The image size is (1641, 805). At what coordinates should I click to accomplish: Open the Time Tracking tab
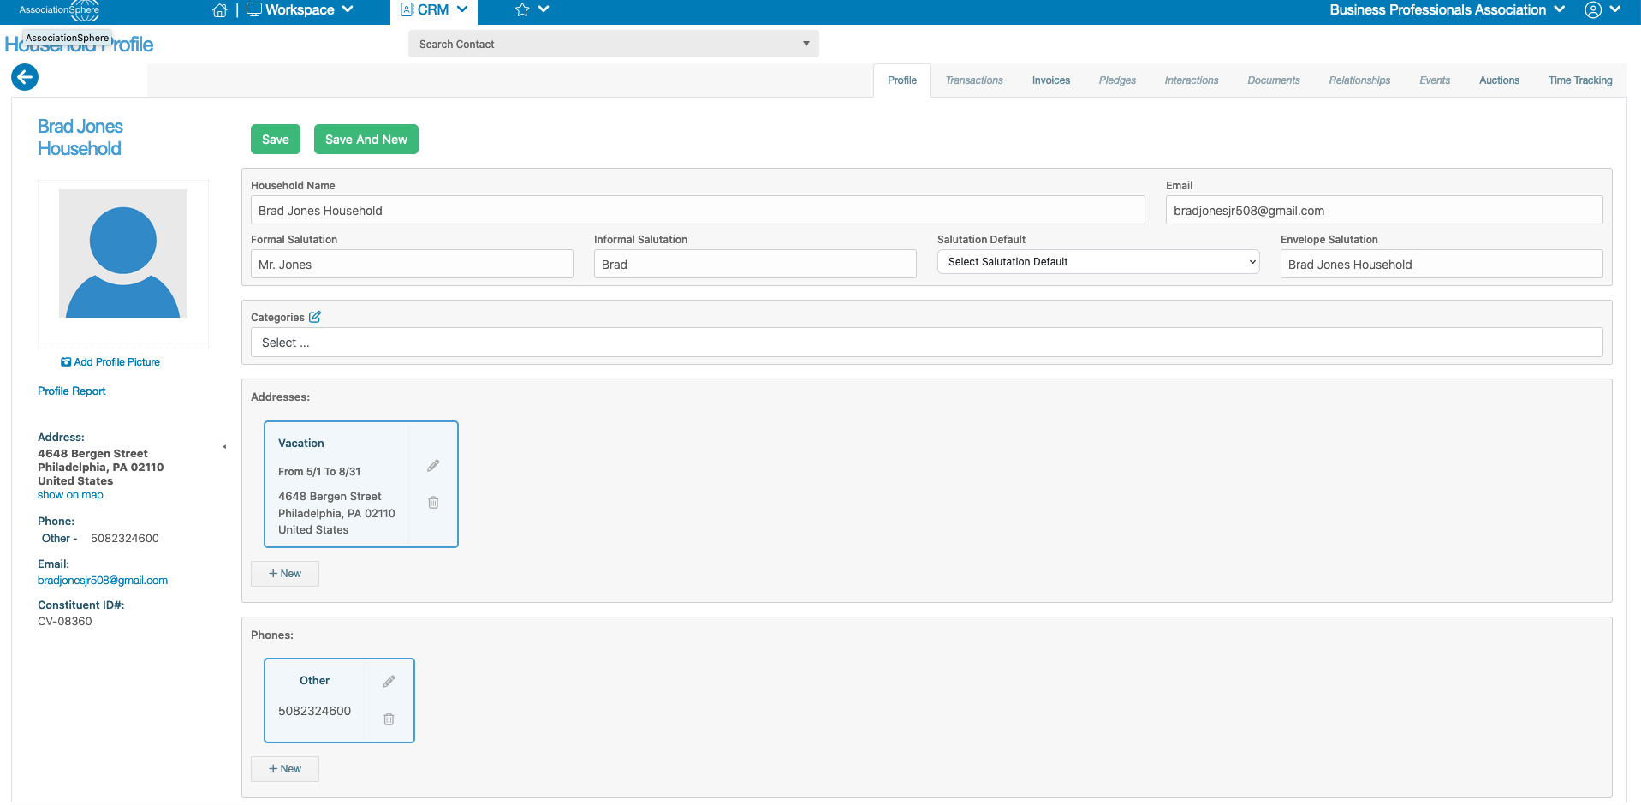click(x=1580, y=80)
